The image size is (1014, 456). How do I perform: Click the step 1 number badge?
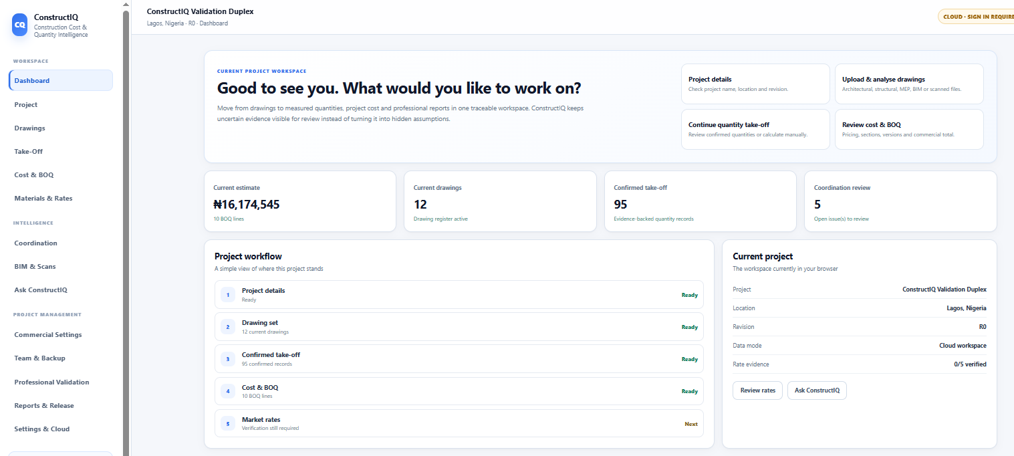point(227,294)
